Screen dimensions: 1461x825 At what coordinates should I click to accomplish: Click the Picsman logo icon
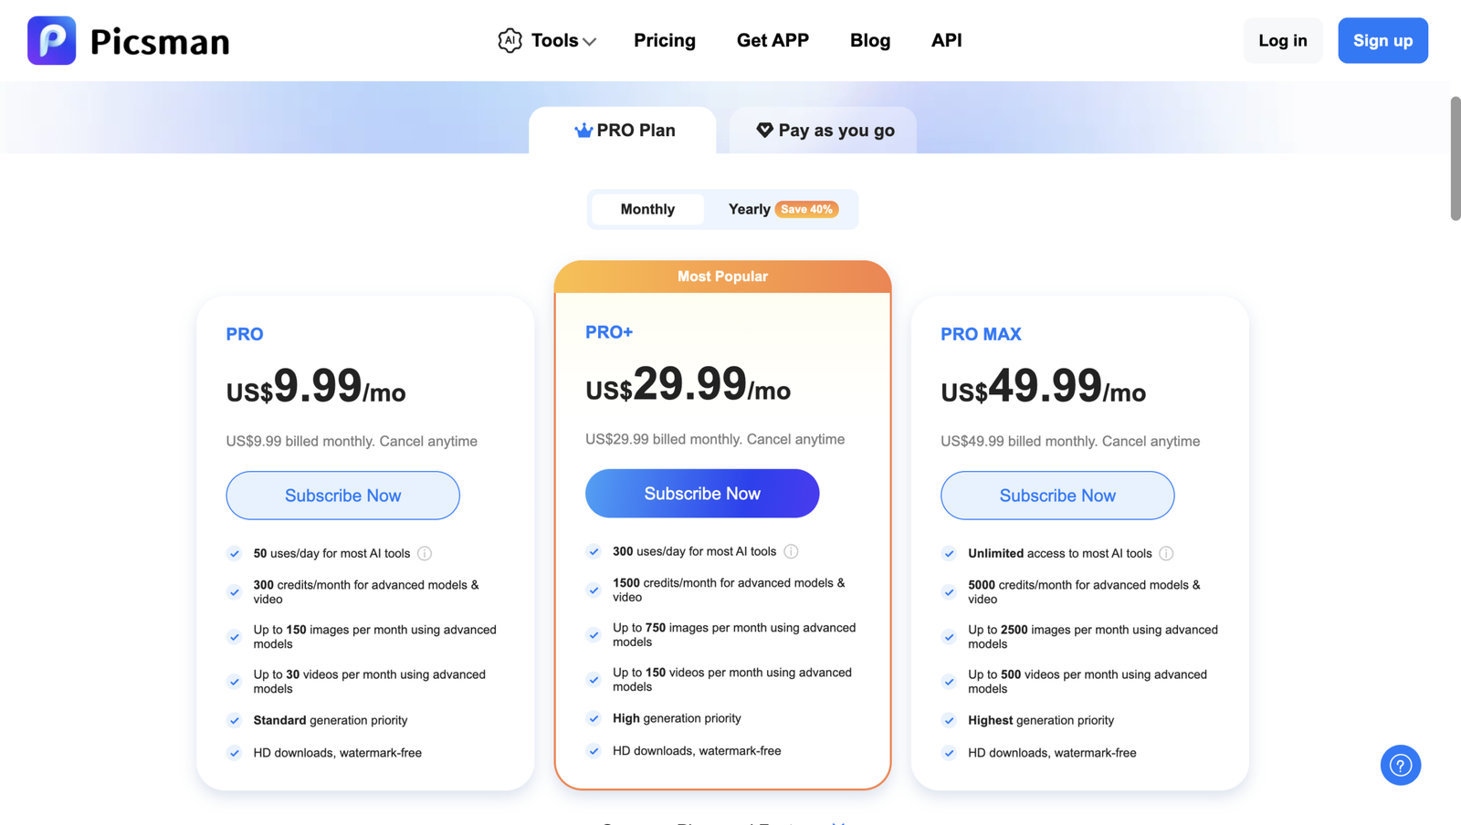coord(52,40)
